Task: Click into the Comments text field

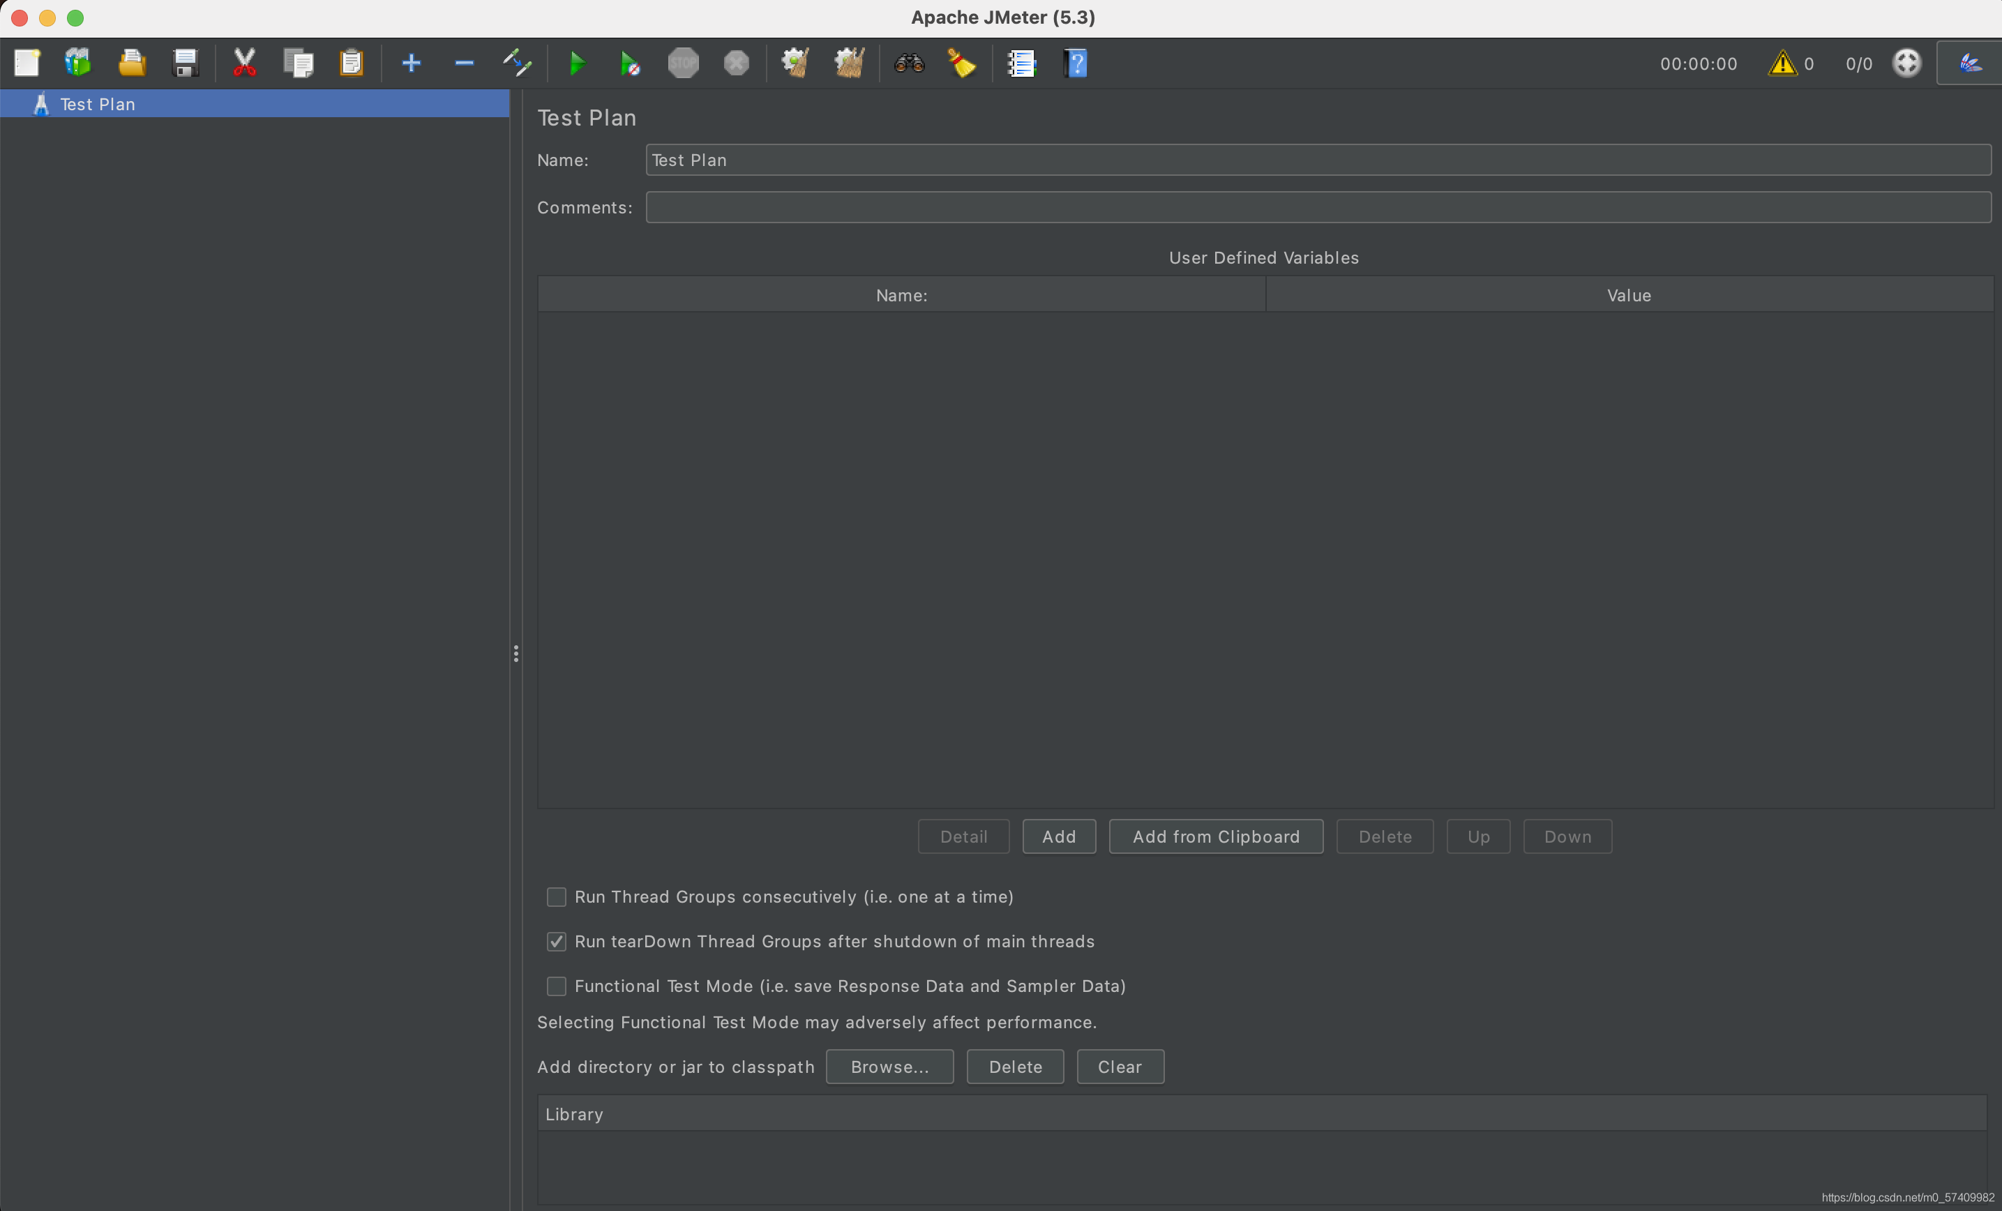Action: pos(1318,207)
